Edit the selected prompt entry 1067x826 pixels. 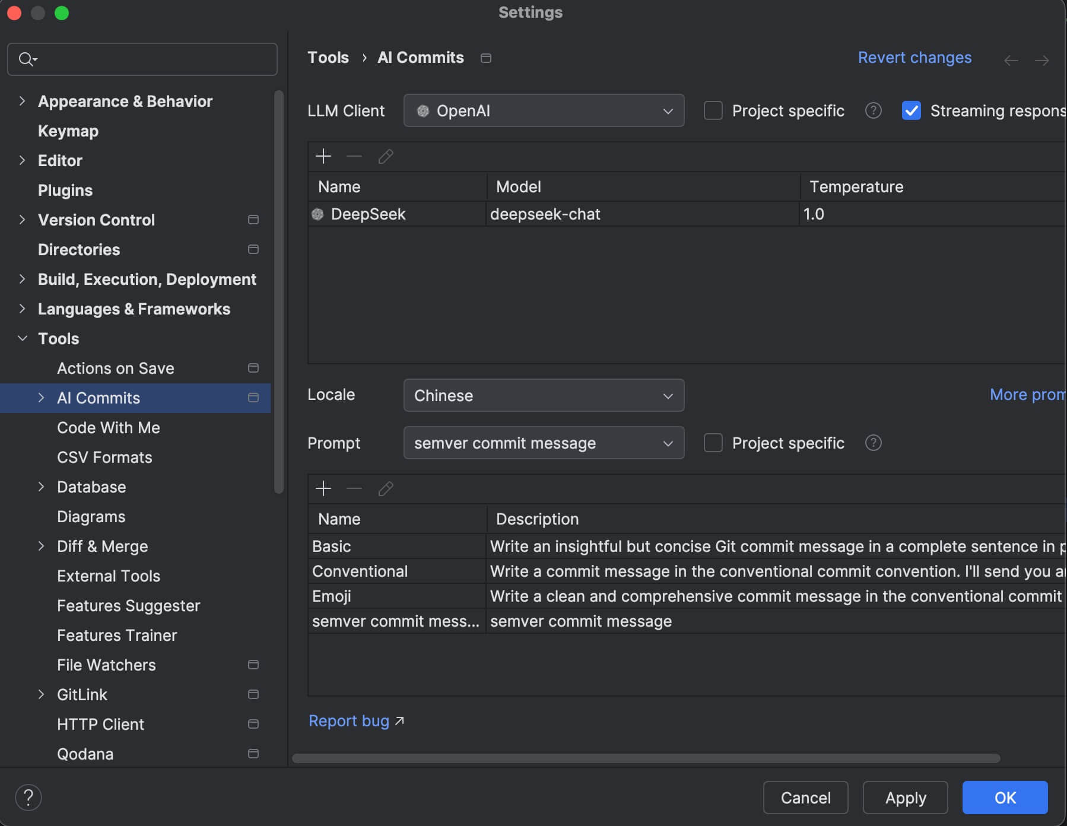pyautogui.click(x=386, y=488)
